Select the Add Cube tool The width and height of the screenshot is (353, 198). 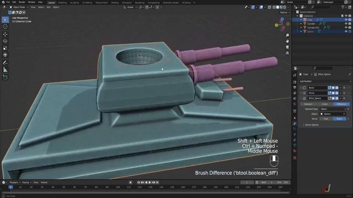pos(5,78)
